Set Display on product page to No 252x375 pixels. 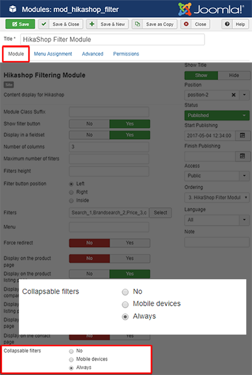pyautogui.click(x=89, y=258)
